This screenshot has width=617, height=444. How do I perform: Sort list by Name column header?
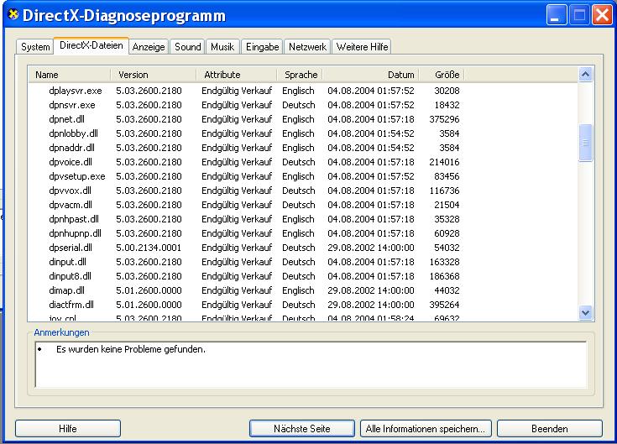pos(69,75)
